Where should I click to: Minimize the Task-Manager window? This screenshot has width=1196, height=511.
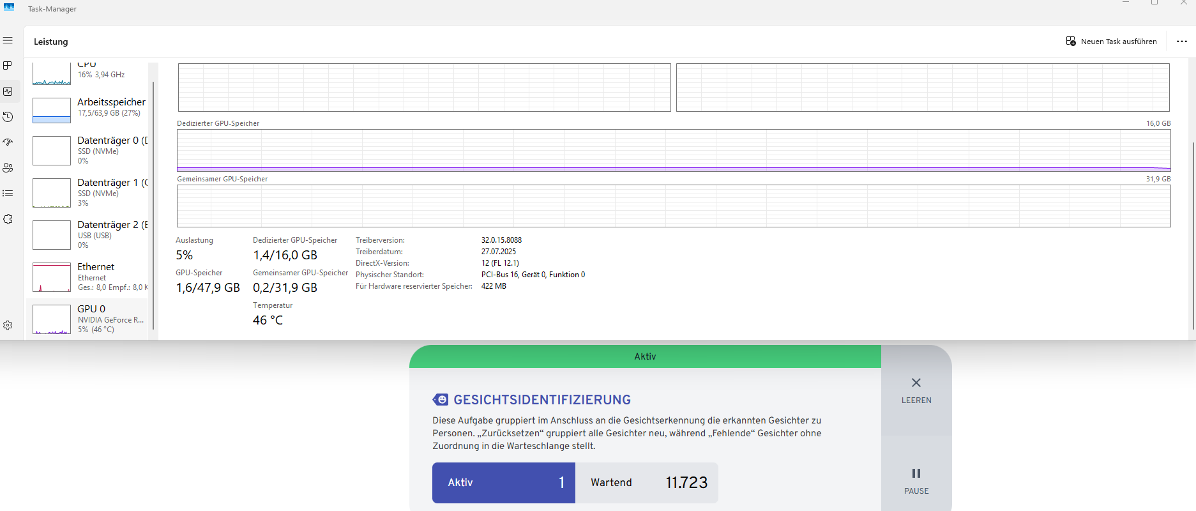(x=1126, y=3)
